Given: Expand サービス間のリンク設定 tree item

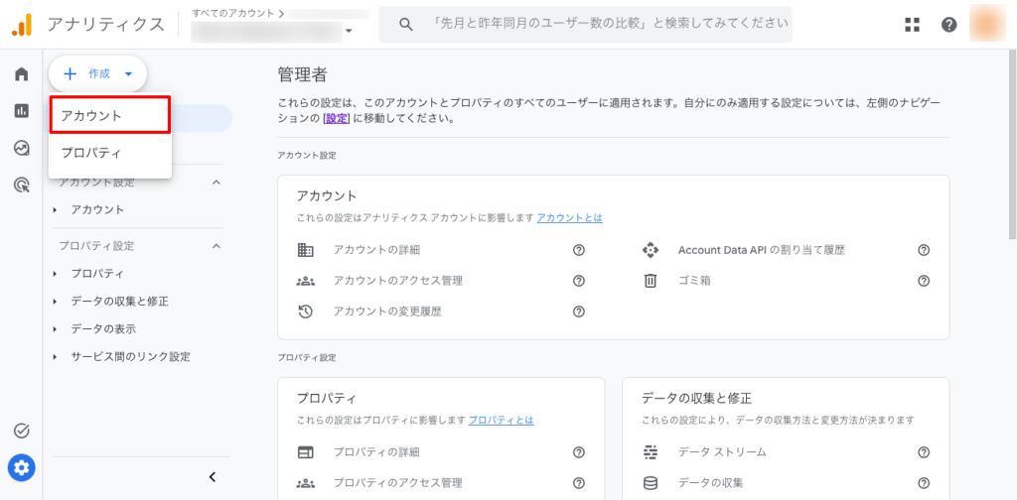Looking at the screenshot, I should pyautogui.click(x=129, y=357).
